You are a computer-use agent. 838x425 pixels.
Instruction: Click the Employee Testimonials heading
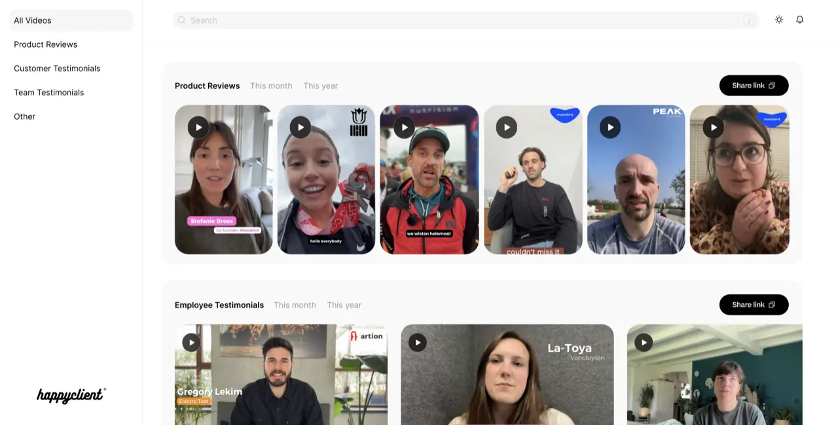pos(219,305)
